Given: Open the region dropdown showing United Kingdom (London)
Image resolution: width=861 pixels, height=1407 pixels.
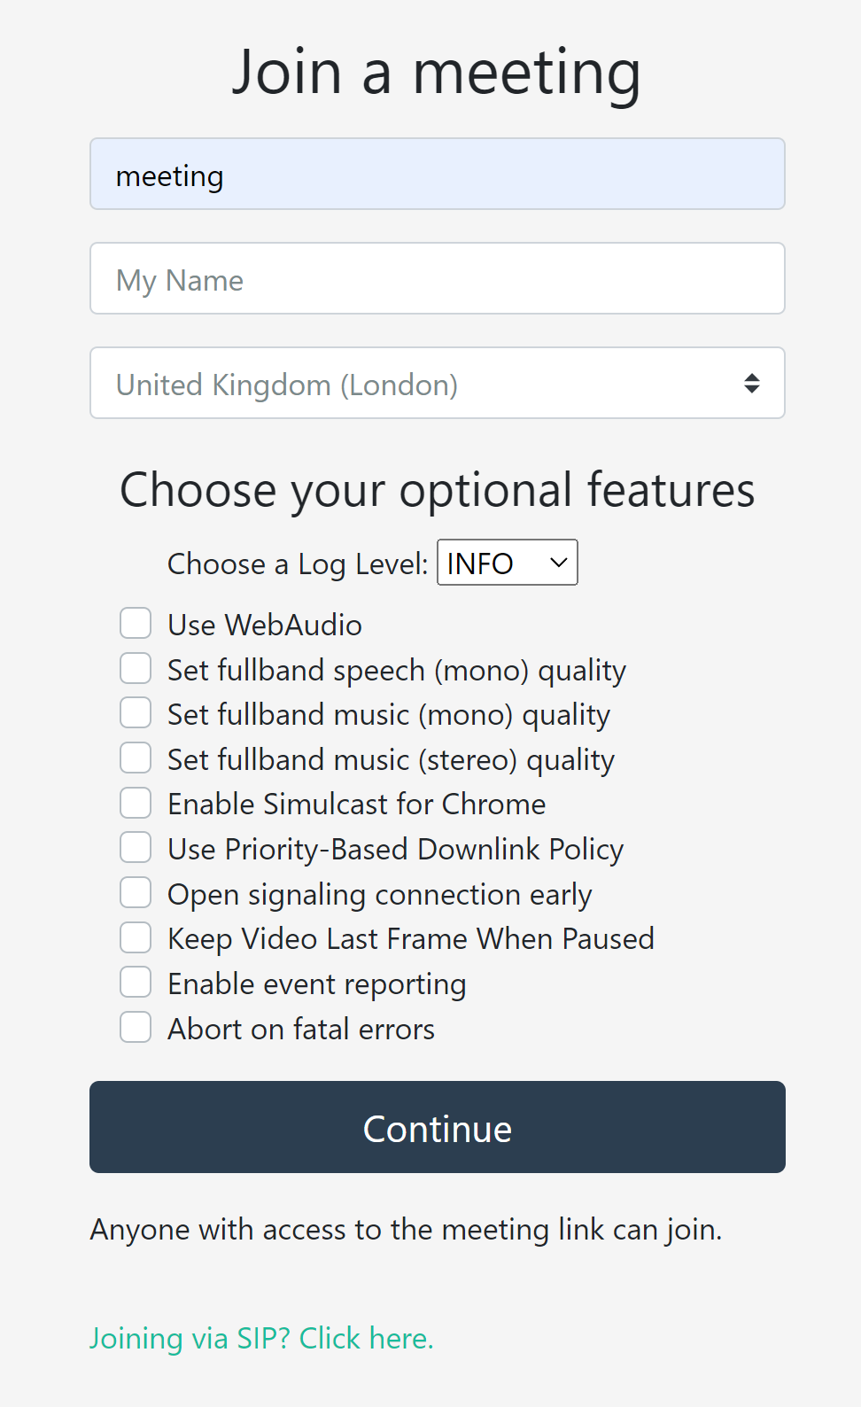Looking at the screenshot, I should tap(437, 383).
